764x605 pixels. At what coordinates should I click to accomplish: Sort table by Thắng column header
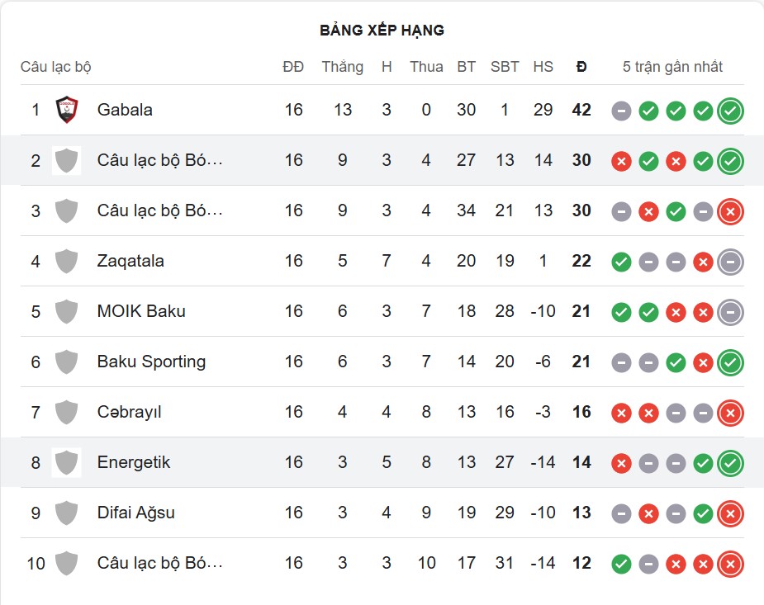[x=342, y=67]
